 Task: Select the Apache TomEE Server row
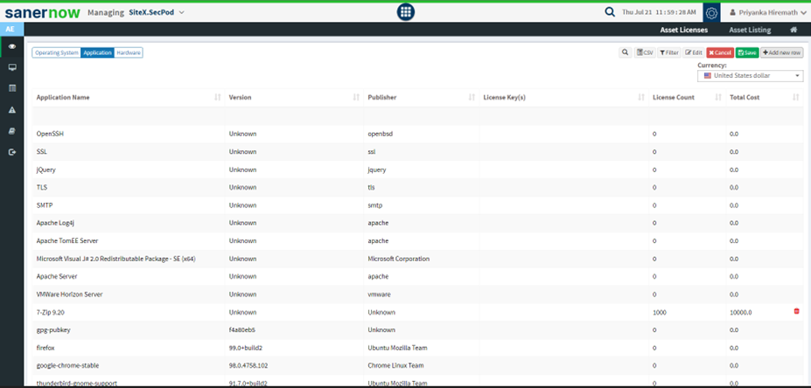(x=418, y=241)
